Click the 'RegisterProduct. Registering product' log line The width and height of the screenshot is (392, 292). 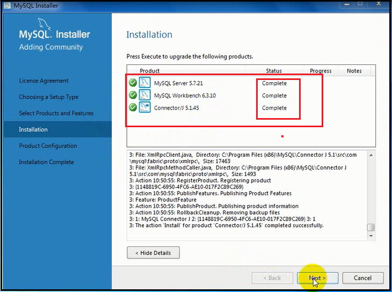click(x=200, y=180)
